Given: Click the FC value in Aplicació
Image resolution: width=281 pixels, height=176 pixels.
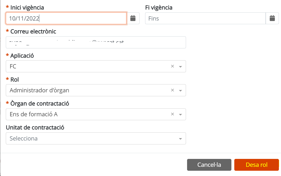Looking at the screenshot, I should coord(13,66).
